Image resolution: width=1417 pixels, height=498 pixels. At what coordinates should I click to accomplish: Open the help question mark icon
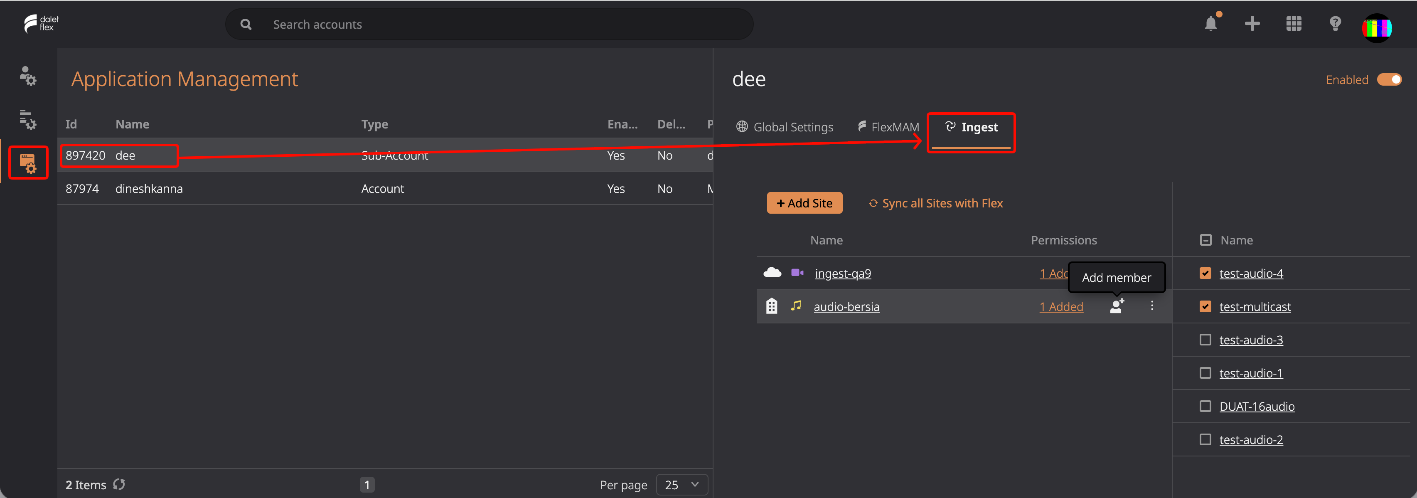(1335, 24)
